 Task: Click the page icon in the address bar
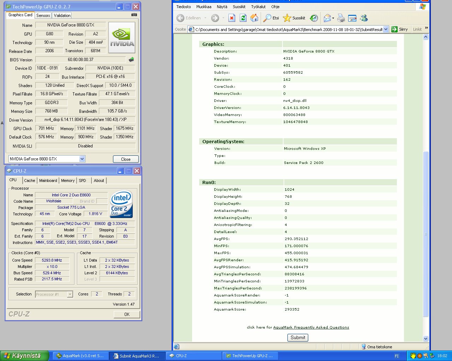191,29
